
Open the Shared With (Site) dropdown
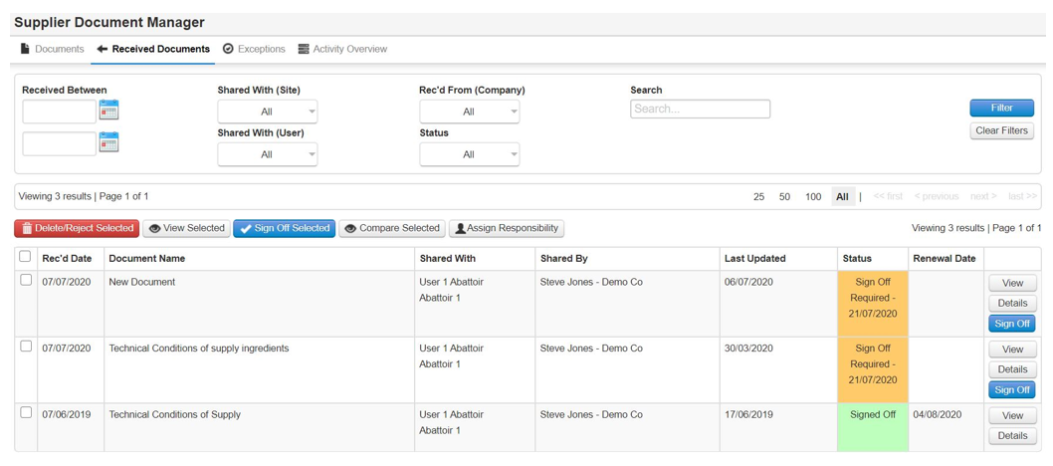[x=268, y=112]
